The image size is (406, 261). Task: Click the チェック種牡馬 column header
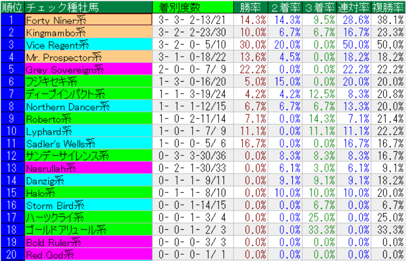(x=89, y=7)
